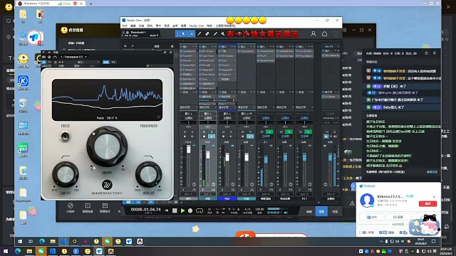Image resolution: width=456 pixels, height=256 pixels.
Task: Open a new remote session tab with plus
Action: click(90, 4)
